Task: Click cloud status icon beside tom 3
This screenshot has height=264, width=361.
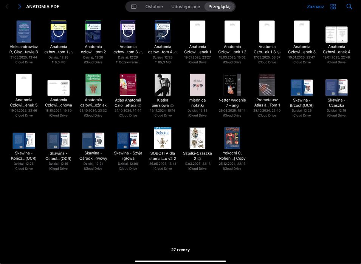Action: [x=141, y=52]
